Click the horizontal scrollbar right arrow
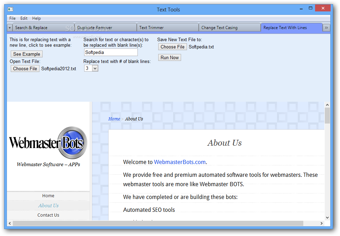The width and height of the screenshot is (340, 236). [x=322, y=223]
